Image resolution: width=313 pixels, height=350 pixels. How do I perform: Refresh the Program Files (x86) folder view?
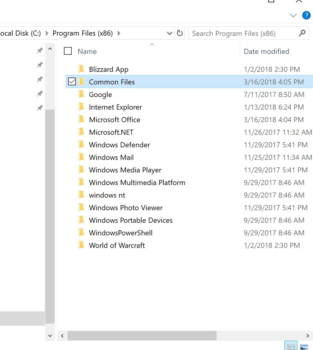(180, 33)
